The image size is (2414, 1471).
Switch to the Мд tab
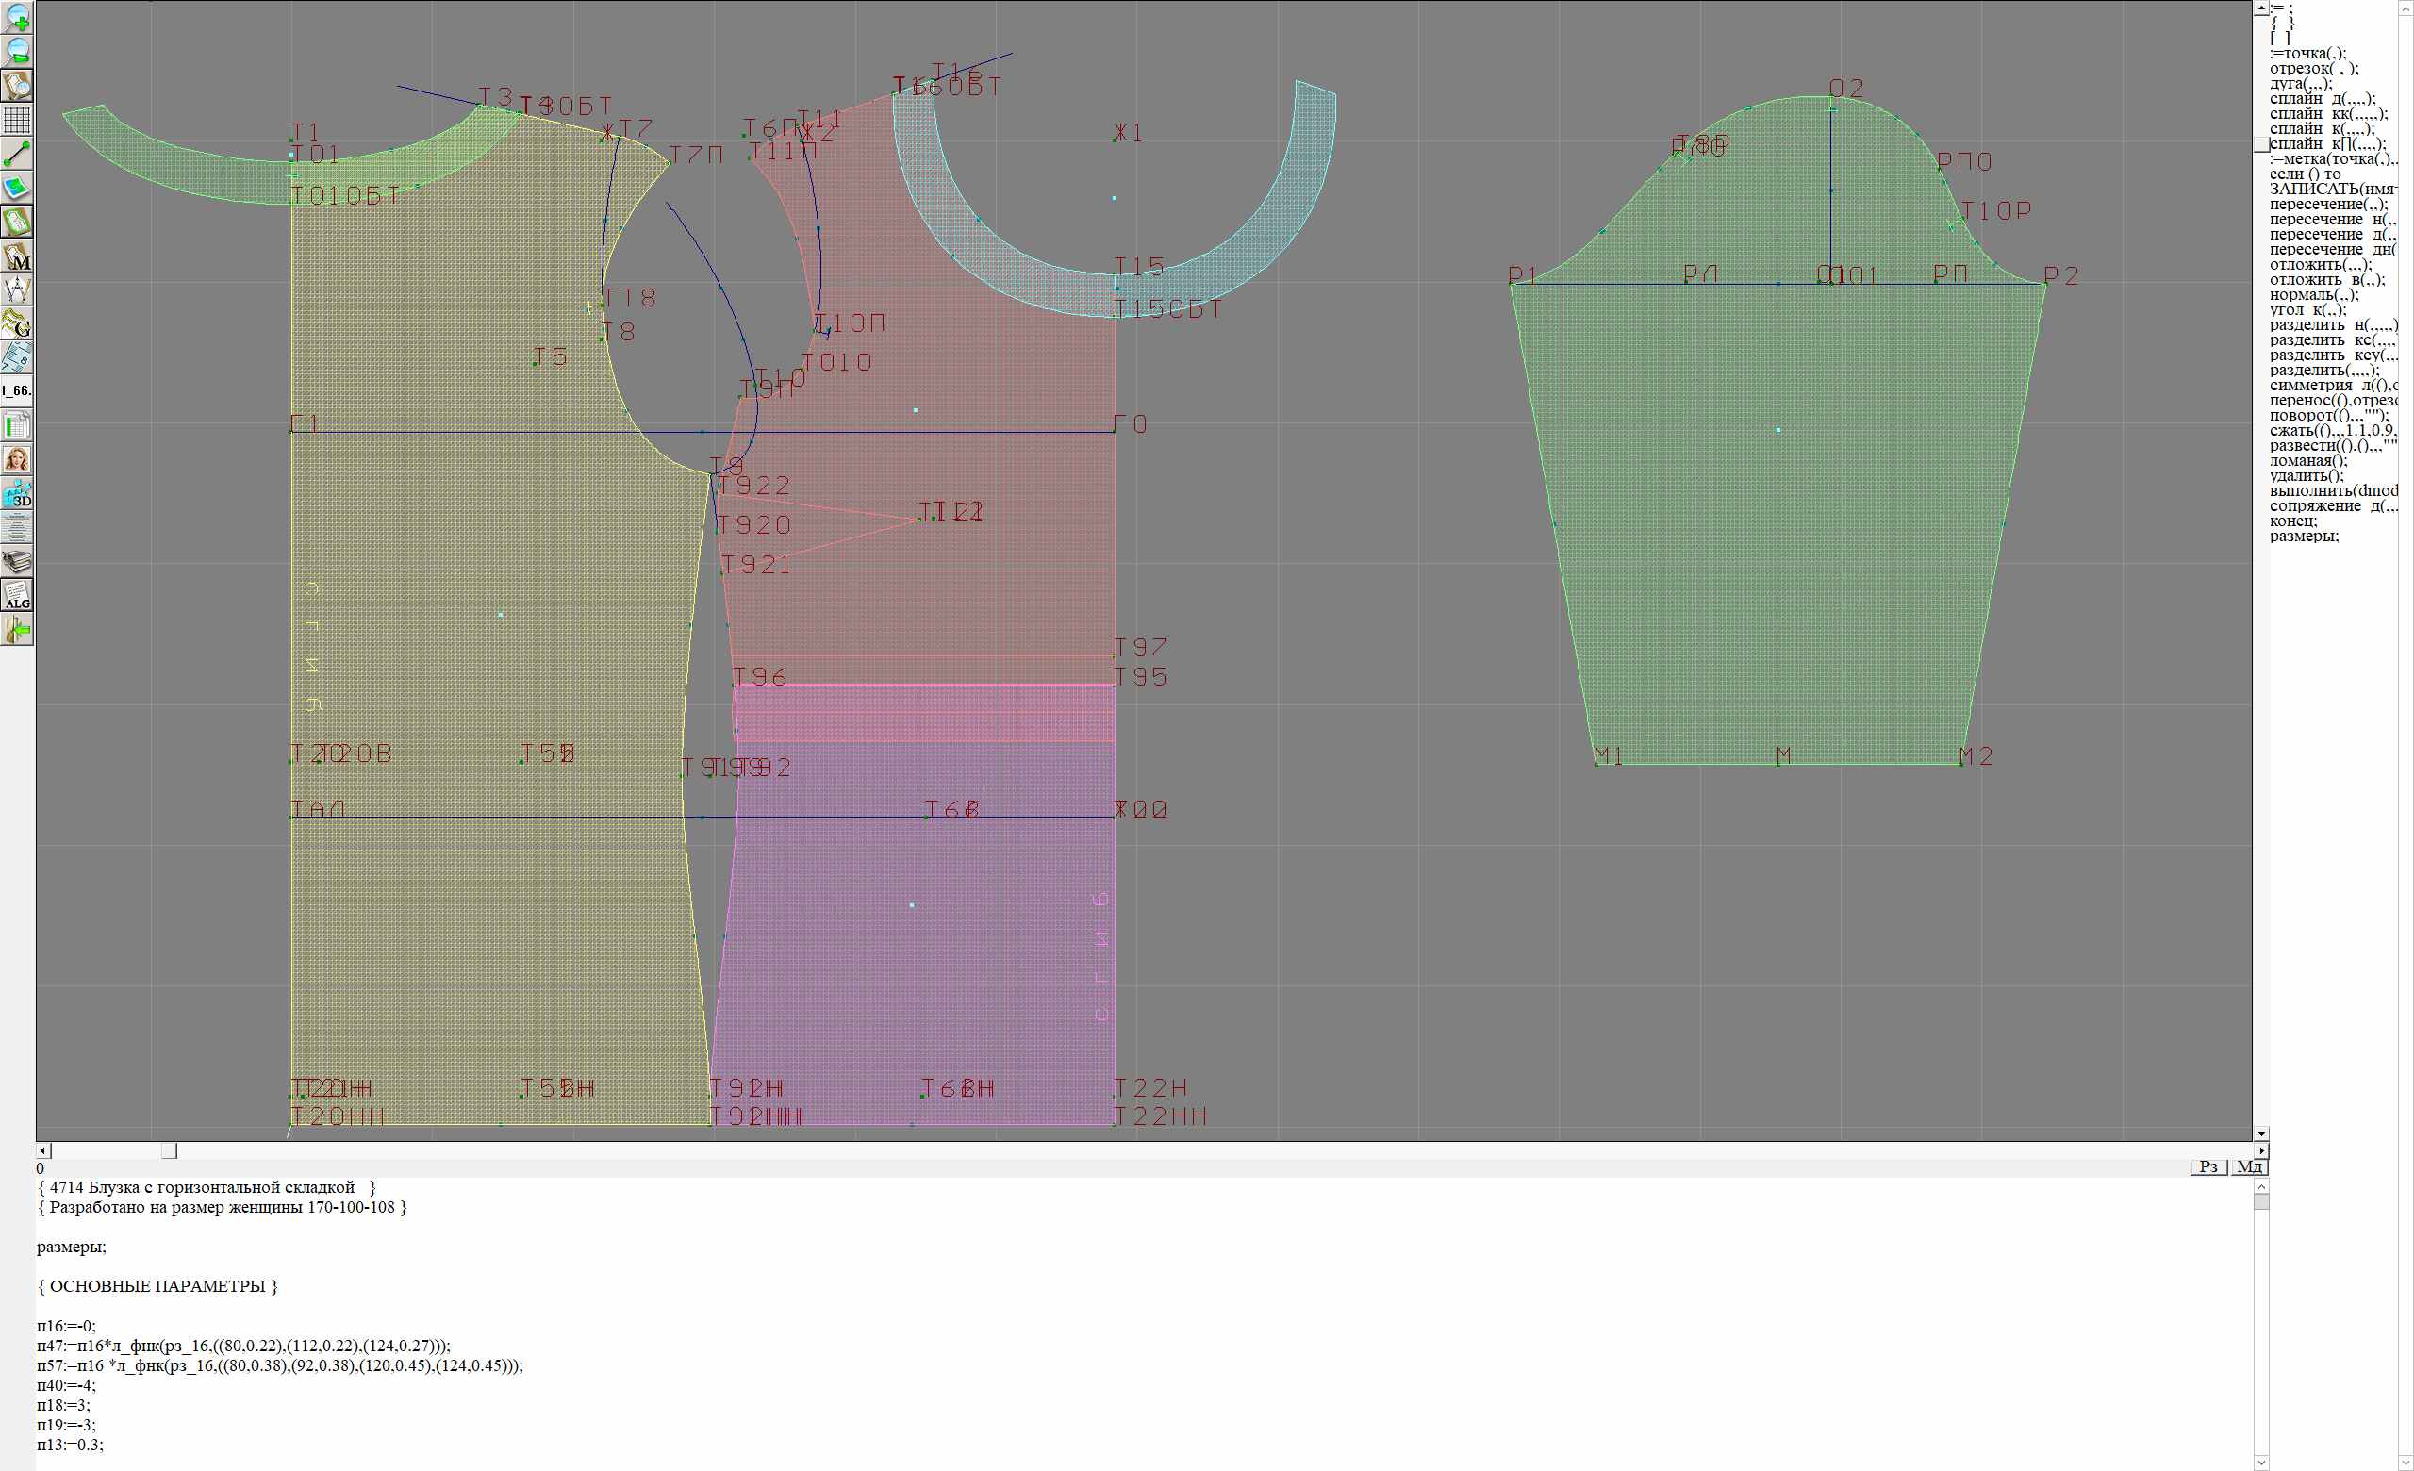click(x=2249, y=1166)
